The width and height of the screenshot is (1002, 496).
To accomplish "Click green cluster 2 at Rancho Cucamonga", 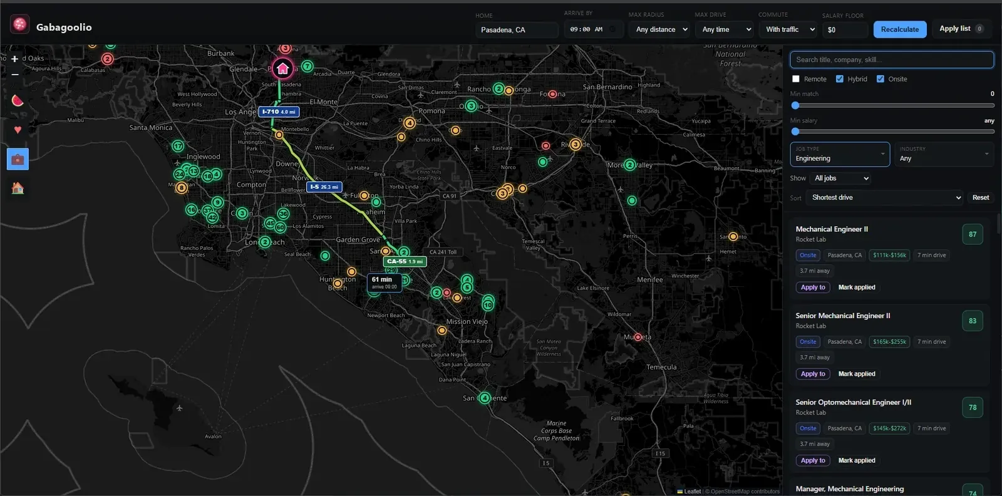I will [498, 88].
